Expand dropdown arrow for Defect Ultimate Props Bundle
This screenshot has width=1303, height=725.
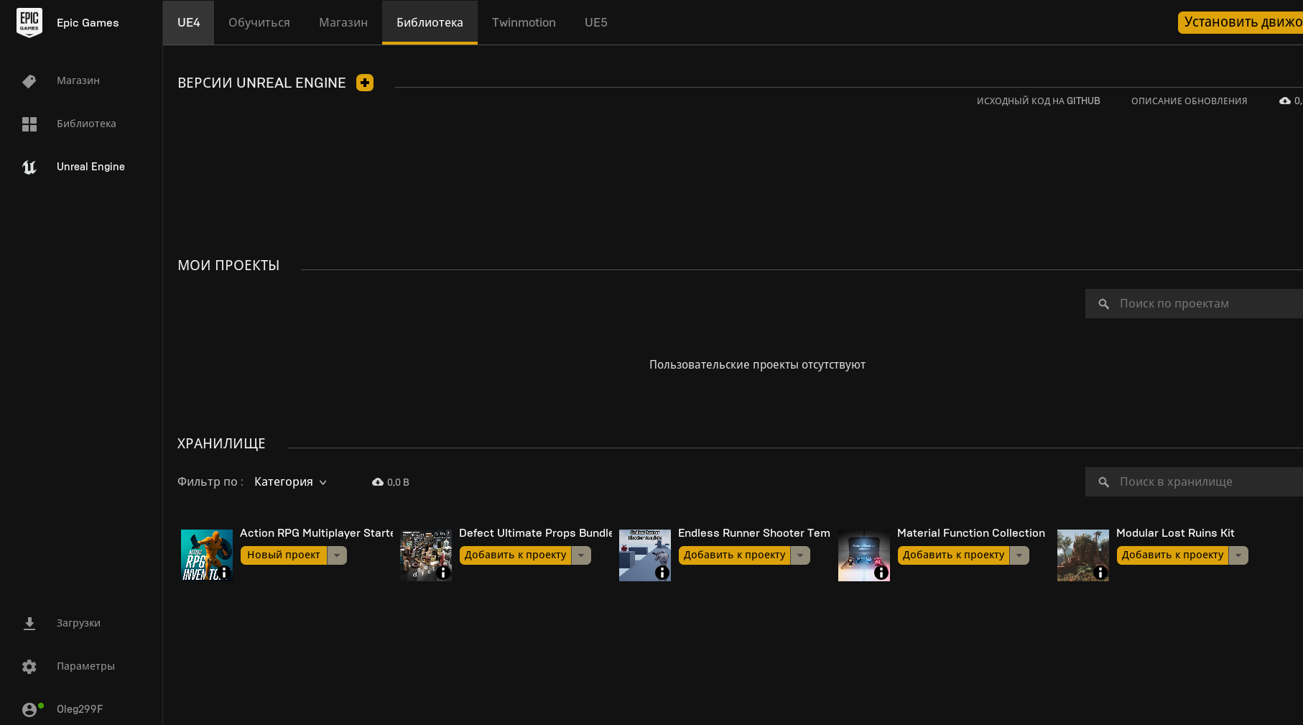click(581, 555)
